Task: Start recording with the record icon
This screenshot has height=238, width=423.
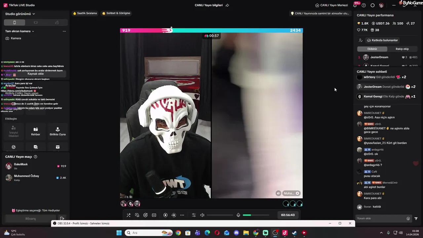Action: point(166,215)
